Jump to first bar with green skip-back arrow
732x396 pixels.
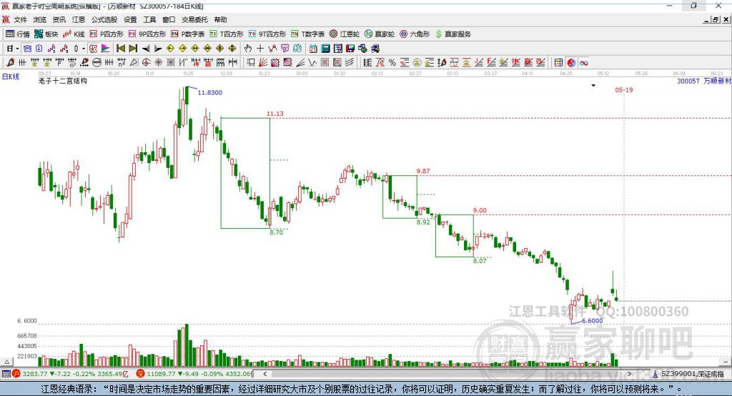[x=120, y=49]
